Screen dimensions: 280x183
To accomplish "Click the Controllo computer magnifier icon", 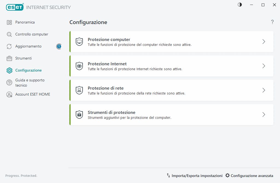I will (x=9, y=34).
